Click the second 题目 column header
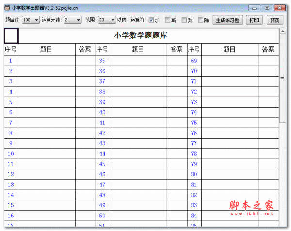291x231 pixels. 138,50
